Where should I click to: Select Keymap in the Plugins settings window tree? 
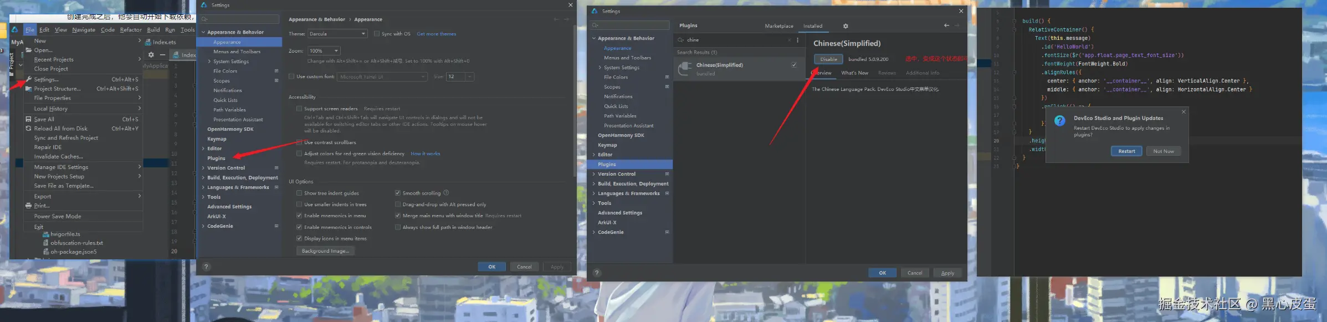pos(607,145)
